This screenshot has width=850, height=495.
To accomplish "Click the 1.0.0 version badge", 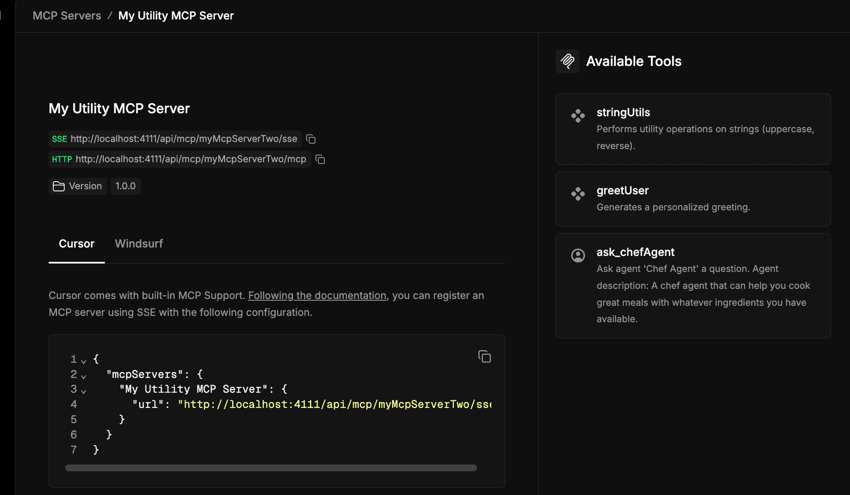I will (125, 186).
